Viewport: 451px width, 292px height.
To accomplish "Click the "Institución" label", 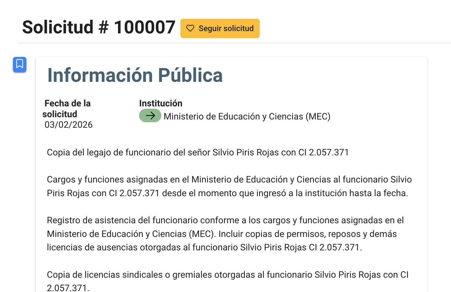I will [161, 103].
